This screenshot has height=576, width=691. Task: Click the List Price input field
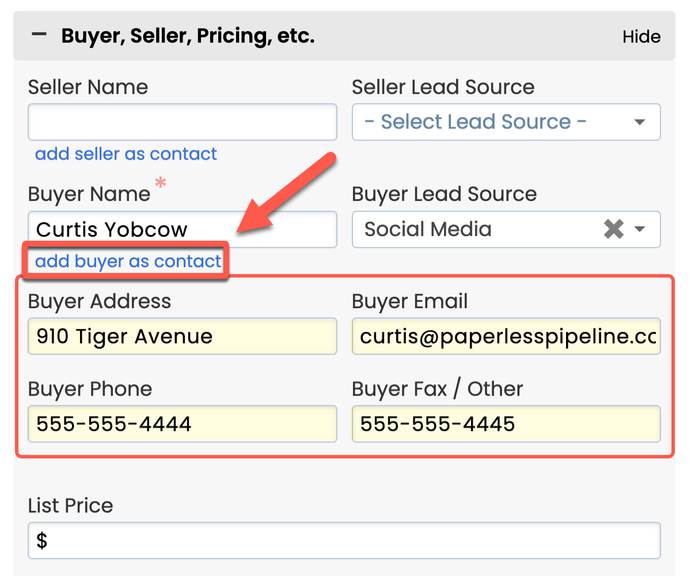[344, 540]
